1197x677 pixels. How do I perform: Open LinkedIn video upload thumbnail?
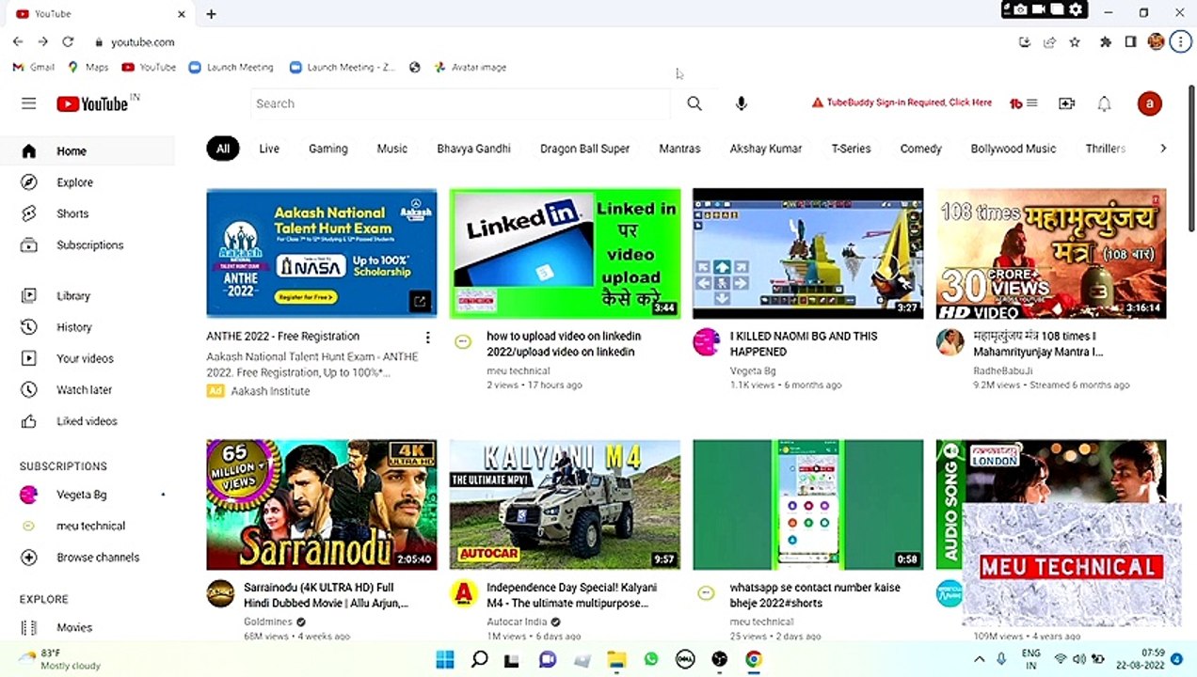pyautogui.click(x=565, y=254)
